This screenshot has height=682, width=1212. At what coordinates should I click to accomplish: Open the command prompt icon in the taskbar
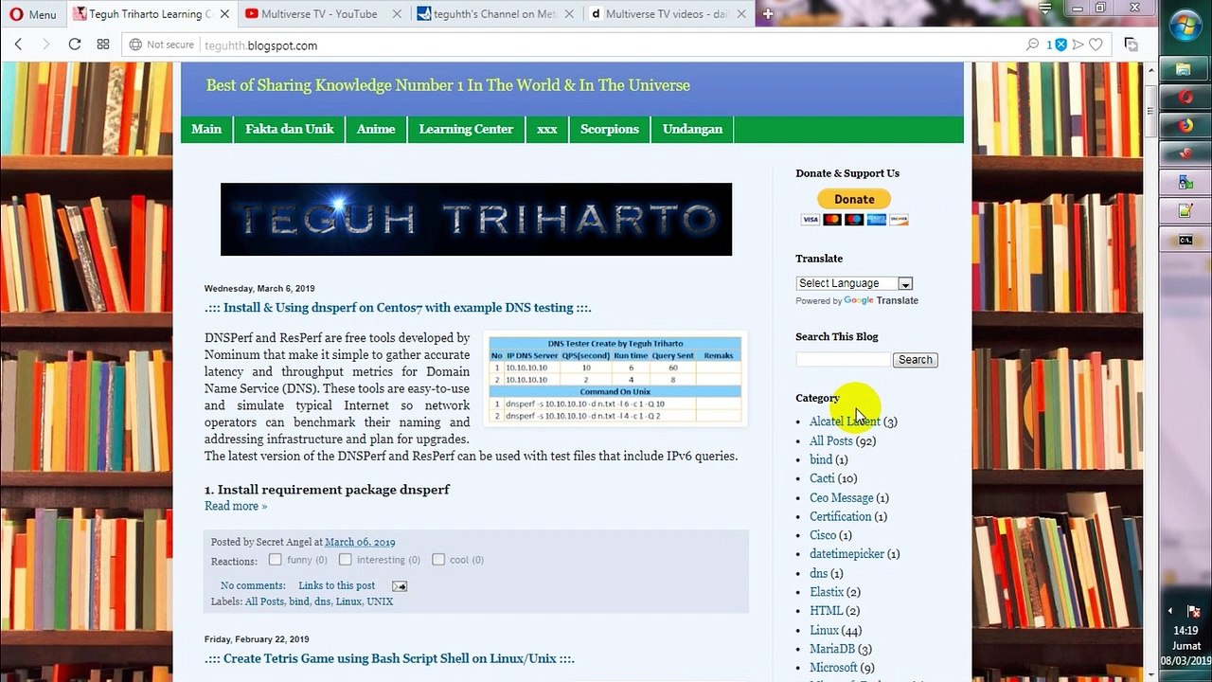[x=1185, y=240]
